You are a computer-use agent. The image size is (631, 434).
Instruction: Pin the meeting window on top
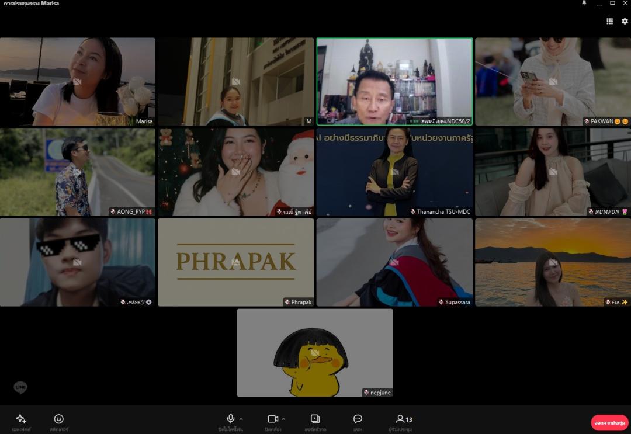[583, 4]
